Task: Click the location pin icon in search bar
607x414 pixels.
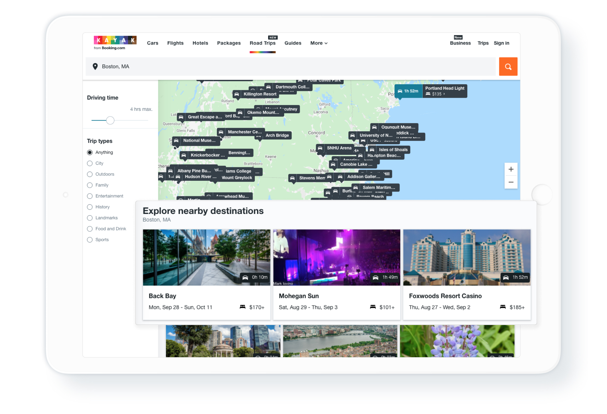Action: point(95,67)
